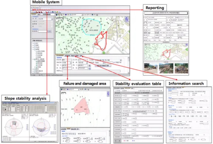Click the stepper at the end of top form field
213x144 pixels.
pos(121,60)
